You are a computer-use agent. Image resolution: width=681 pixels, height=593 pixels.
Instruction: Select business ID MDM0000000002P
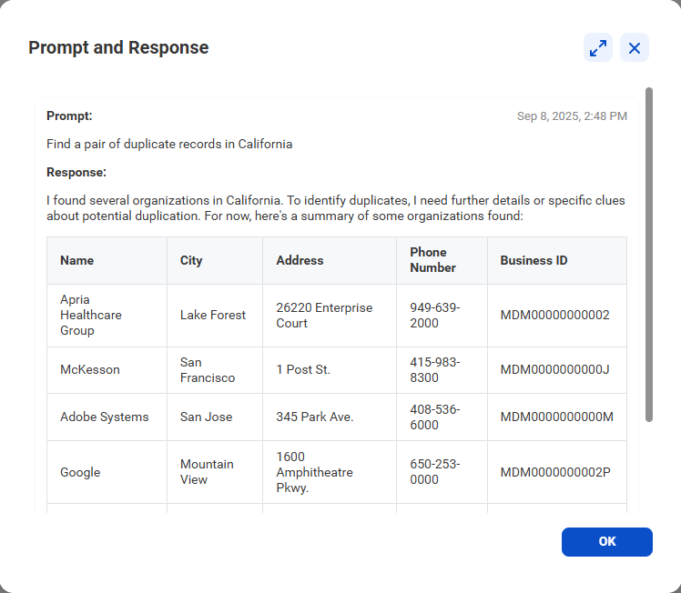[557, 472]
